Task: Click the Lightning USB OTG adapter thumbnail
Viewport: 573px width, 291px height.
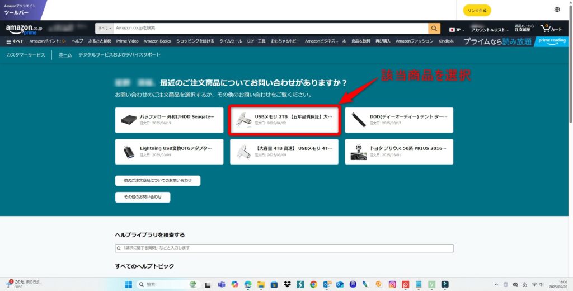Action: pos(129,152)
